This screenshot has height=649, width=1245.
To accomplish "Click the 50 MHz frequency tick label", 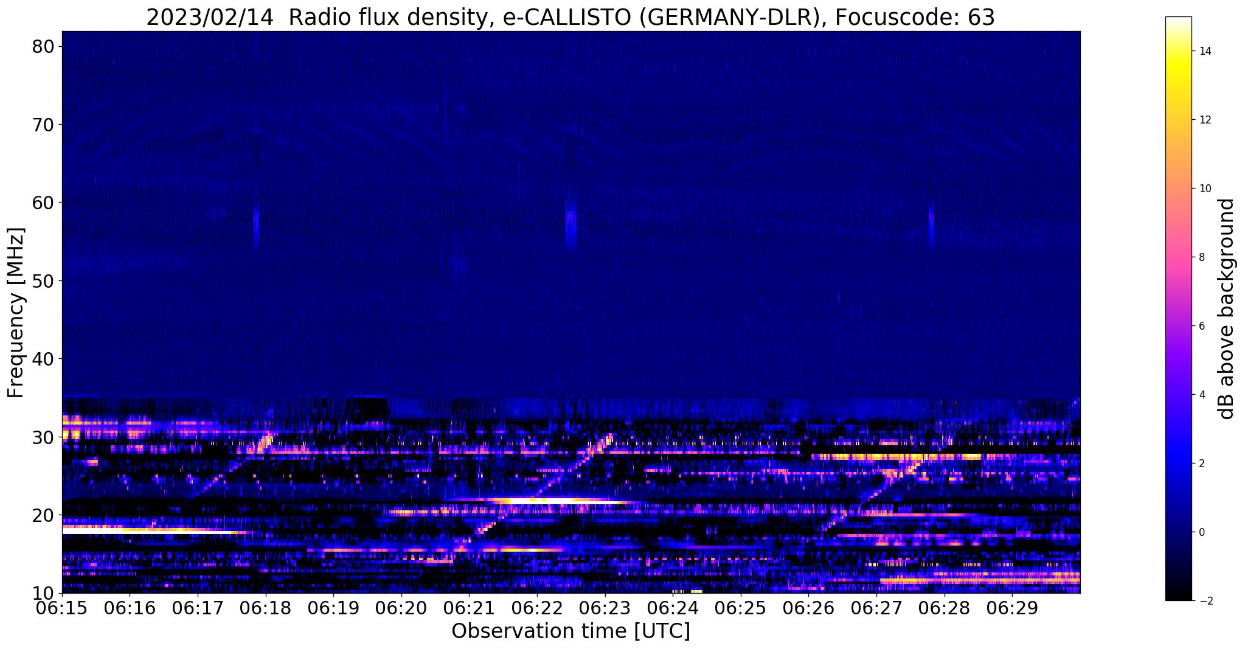I will [x=44, y=280].
